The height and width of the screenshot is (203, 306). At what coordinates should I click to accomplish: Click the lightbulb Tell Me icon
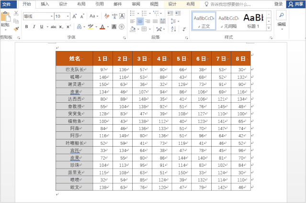pos(206,4)
